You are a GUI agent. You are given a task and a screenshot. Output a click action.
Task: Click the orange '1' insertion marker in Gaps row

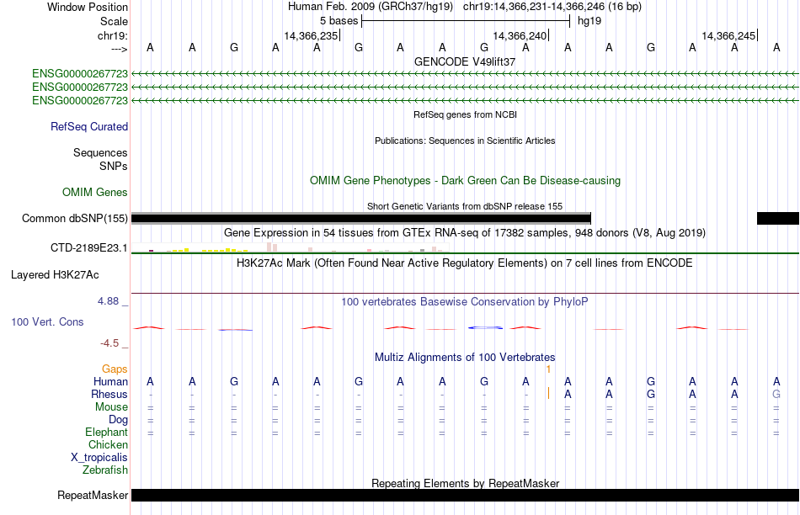(548, 369)
